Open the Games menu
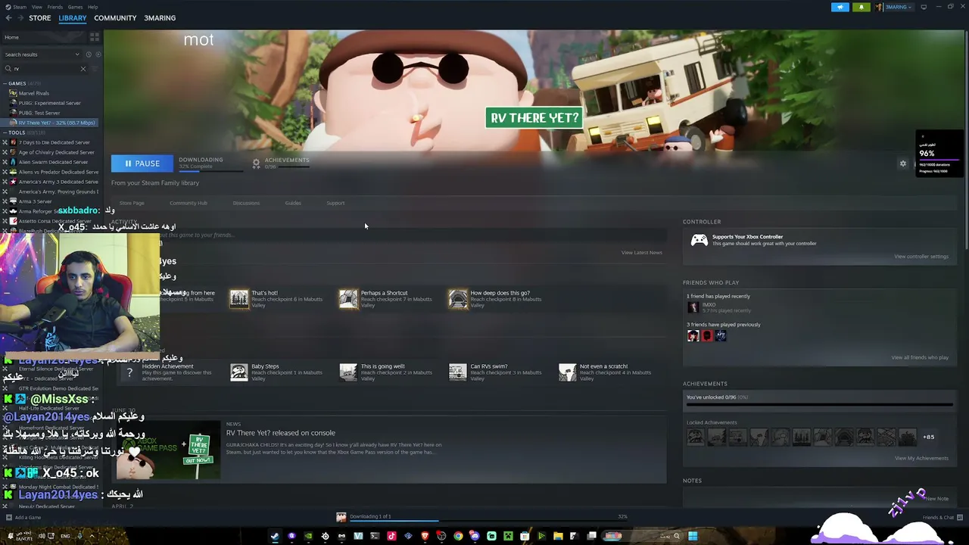This screenshot has width=969, height=545. [75, 7]
